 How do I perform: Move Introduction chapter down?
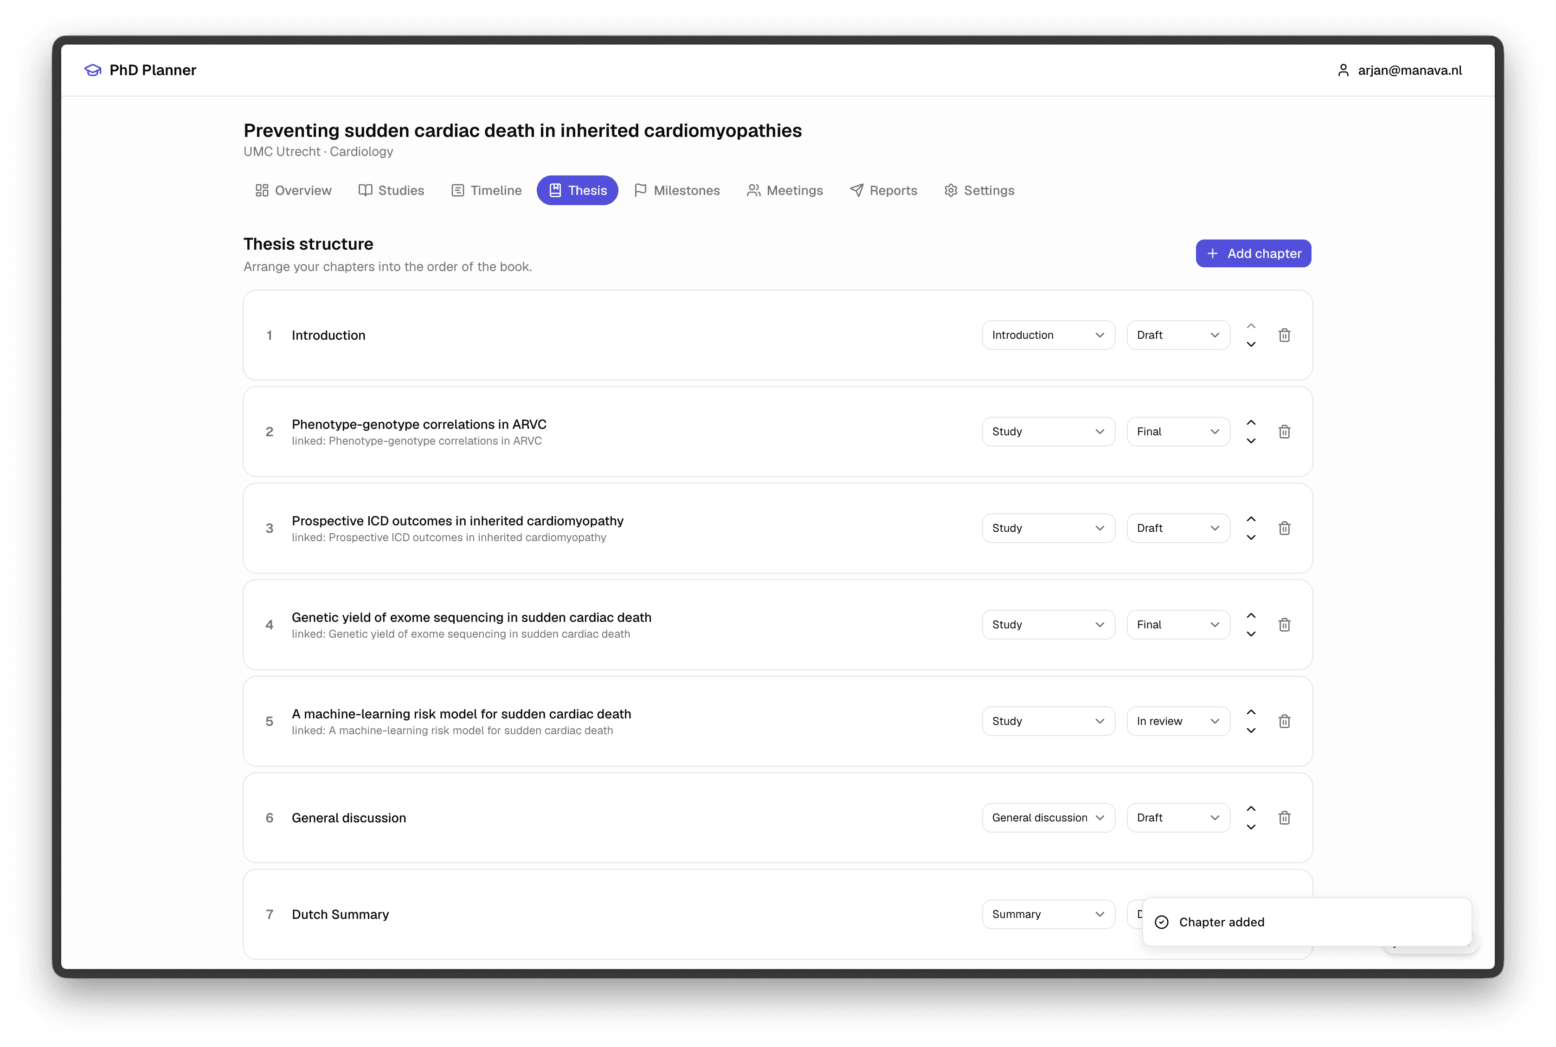pyautogui.click(x=1251, y=344)
